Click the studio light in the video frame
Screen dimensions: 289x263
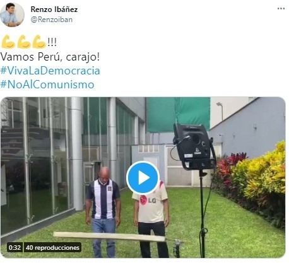point(194,147)
